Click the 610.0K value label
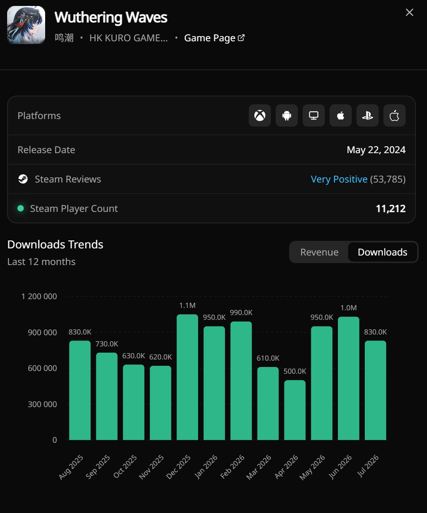427x513 pixels. tap(268, 358)
